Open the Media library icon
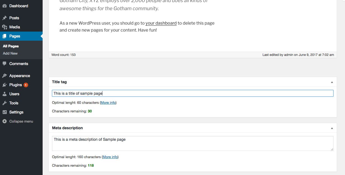This screenshot has width=345, height=175. pyautogui.click(x=4, y=27)
